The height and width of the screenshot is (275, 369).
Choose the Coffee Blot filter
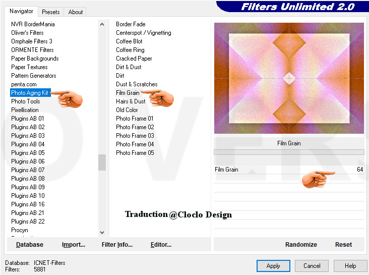click(129, 41)
